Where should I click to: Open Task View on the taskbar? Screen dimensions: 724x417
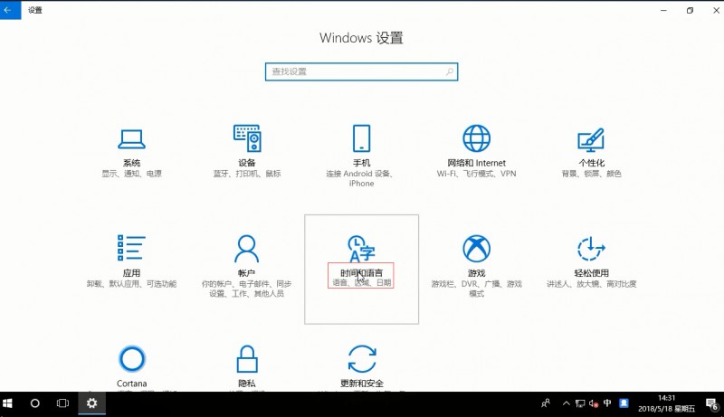click(x=62, y=403)
